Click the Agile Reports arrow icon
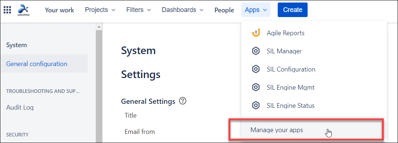Screen dimensions: 398x143 [256, 33]
